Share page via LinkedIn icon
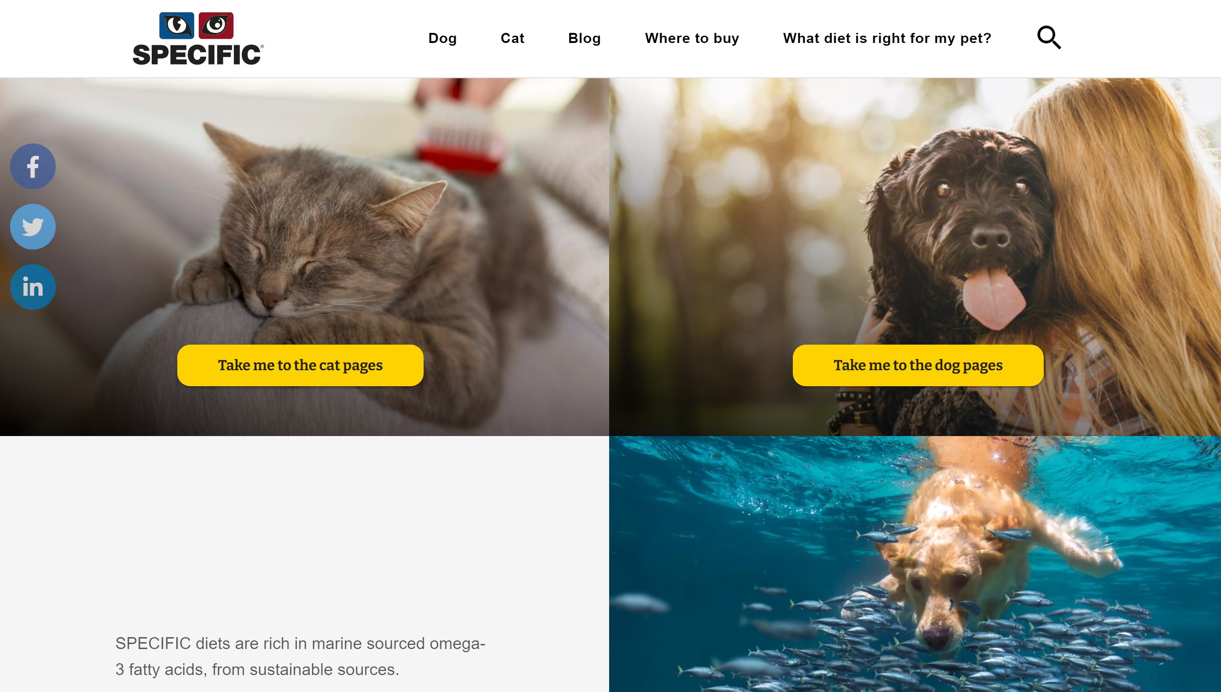 33,287
